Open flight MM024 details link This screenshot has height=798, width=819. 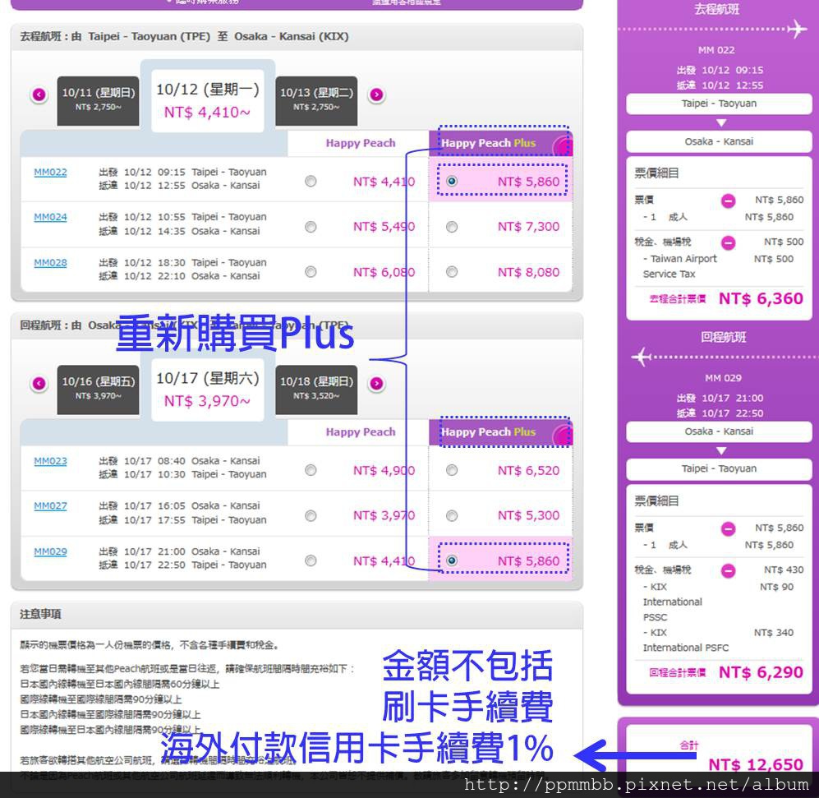point(50,218)
